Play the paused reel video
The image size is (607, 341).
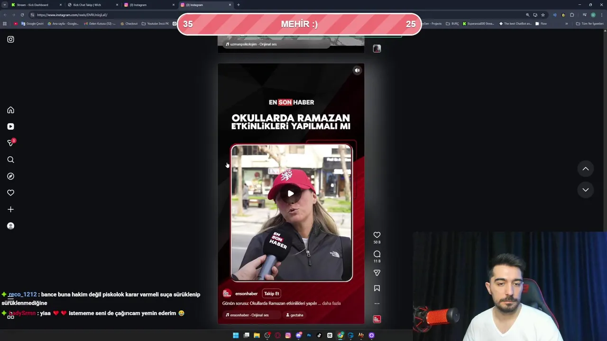291,193
